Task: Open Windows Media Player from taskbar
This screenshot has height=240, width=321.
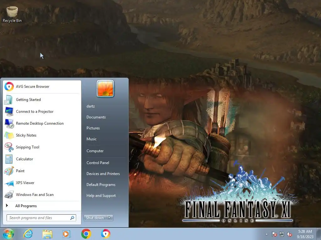Action: pos(66,234)
